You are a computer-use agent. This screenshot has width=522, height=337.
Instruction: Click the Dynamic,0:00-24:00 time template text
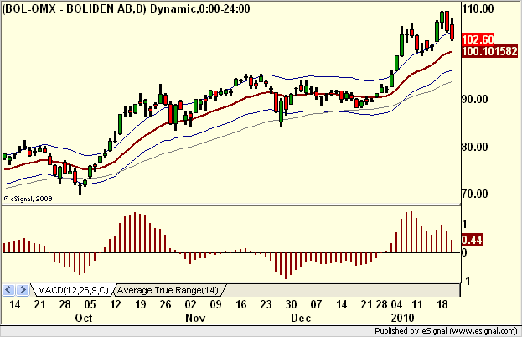click(x=200, y=8)
